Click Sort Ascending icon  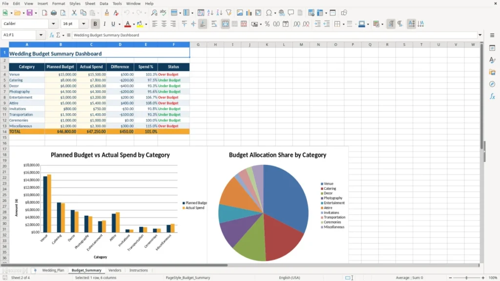(210, 13)
